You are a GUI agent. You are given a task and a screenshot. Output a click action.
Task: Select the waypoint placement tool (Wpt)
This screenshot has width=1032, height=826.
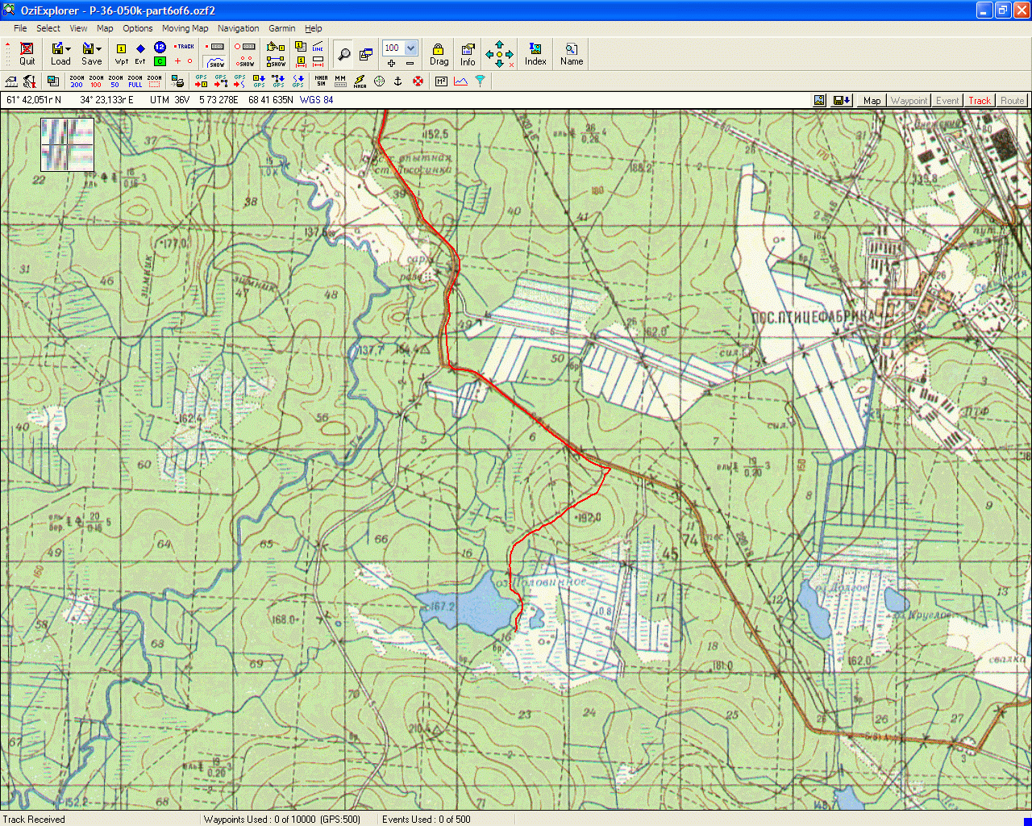tap(122, 53)
